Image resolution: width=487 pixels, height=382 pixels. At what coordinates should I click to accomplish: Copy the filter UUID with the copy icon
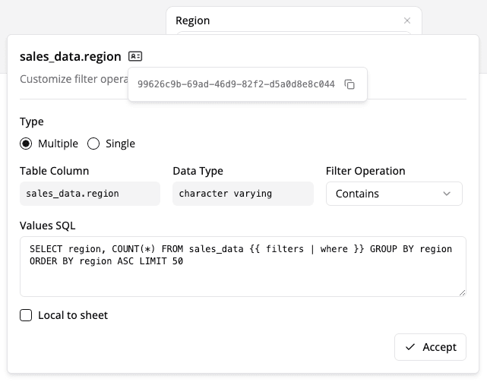(x=349, y=84)
